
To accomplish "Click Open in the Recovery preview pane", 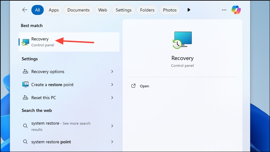I will tap(145, 86).
